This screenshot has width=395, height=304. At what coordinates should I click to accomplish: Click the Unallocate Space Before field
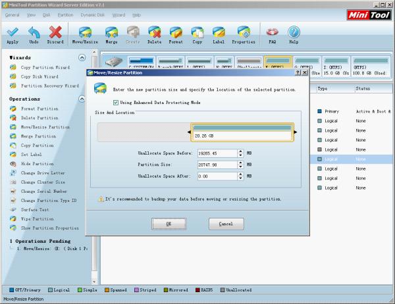pos(217,153)
